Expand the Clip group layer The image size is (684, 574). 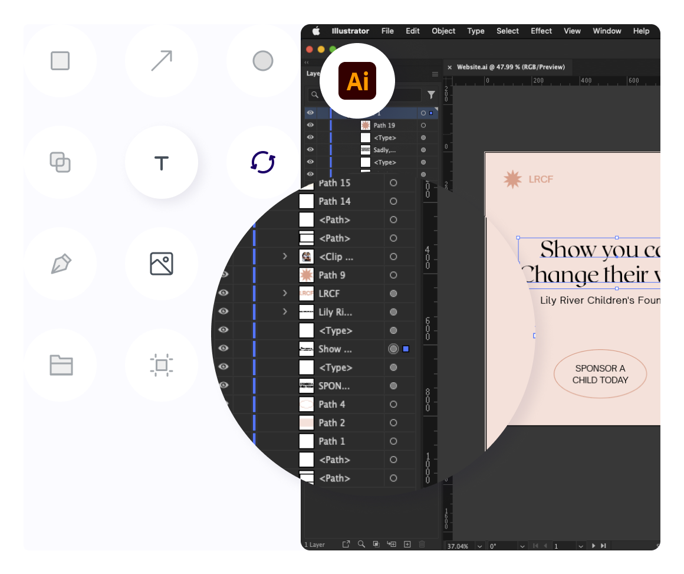(x=285, y=257)
